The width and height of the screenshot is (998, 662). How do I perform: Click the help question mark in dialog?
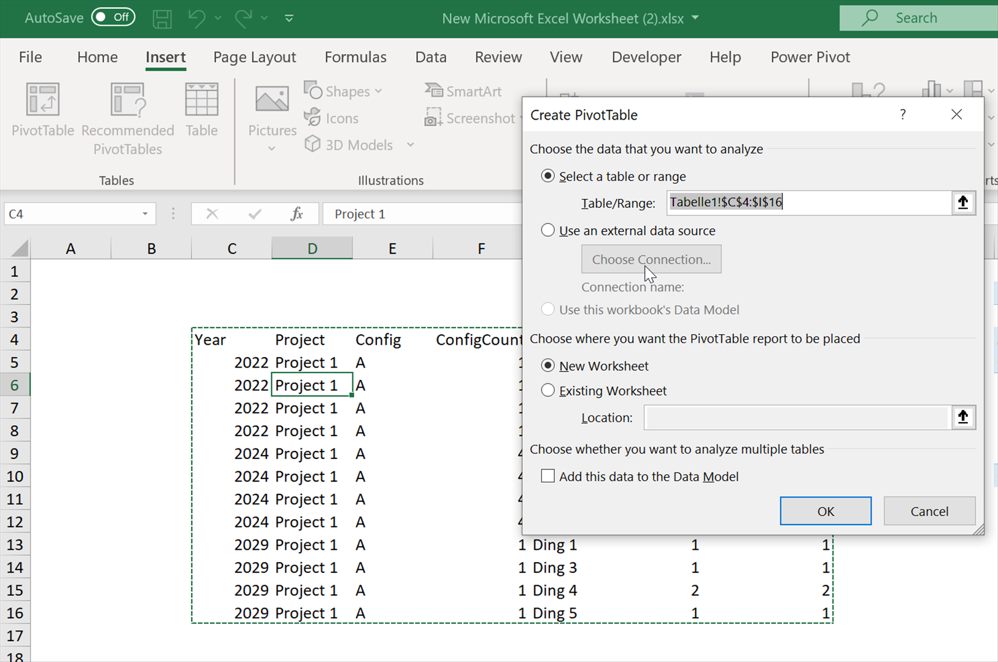tap(902, 115)
